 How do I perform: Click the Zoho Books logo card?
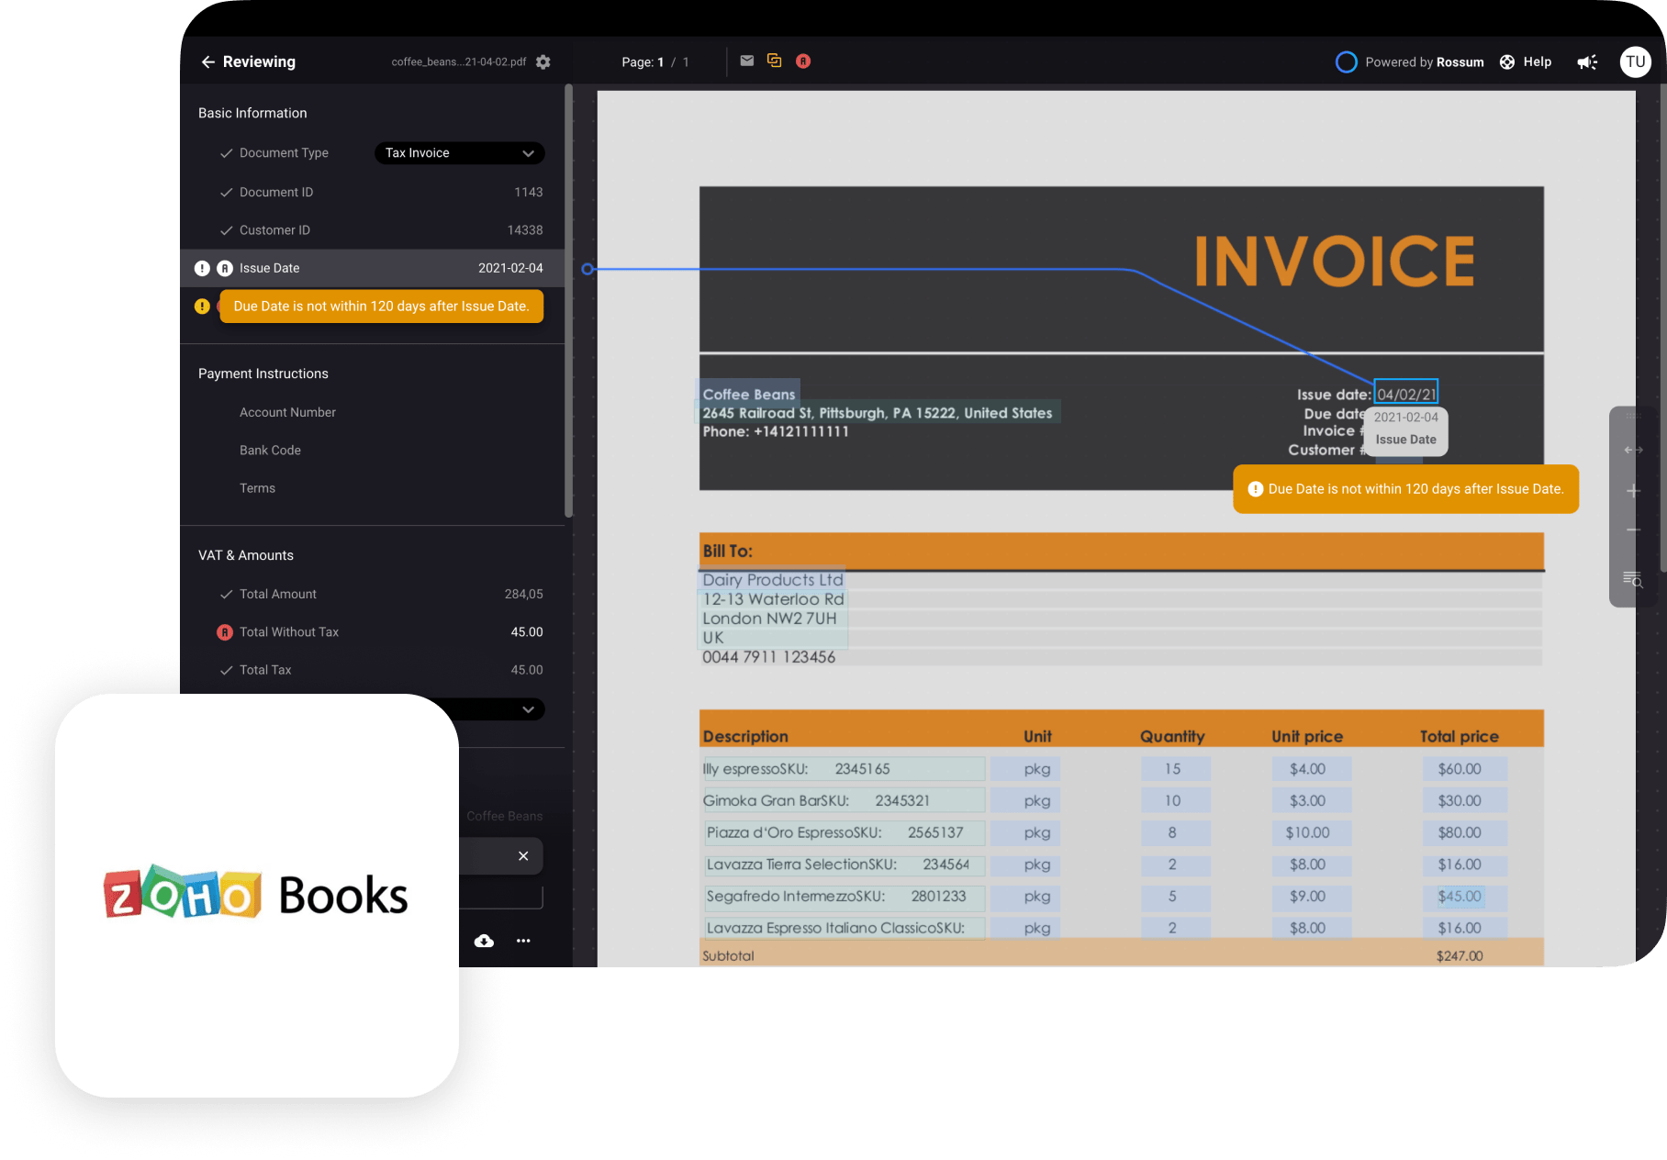click(257, 896)
